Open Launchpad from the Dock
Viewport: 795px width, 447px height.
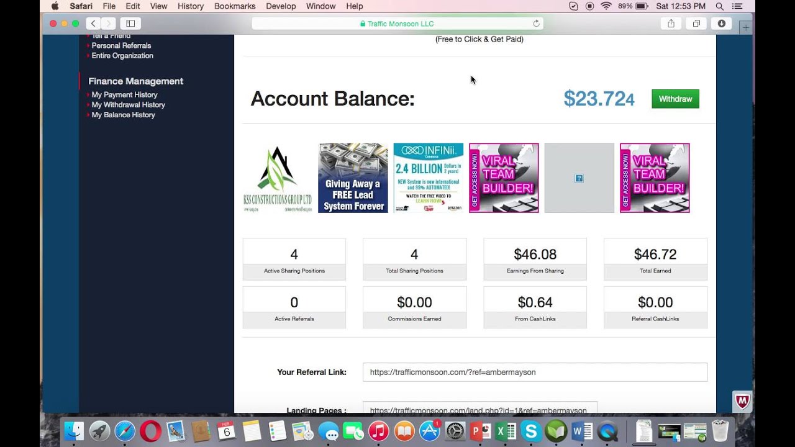tap(99, 431)
